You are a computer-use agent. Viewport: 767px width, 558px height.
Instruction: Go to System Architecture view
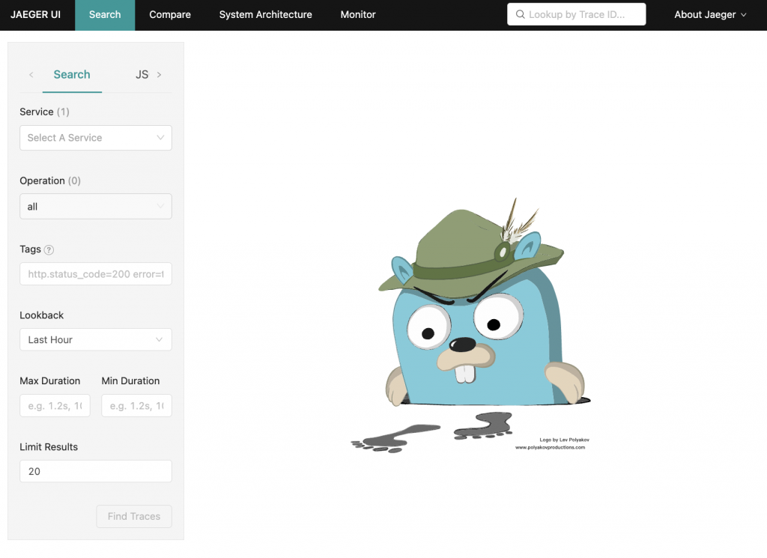click(x=265, y=15)
